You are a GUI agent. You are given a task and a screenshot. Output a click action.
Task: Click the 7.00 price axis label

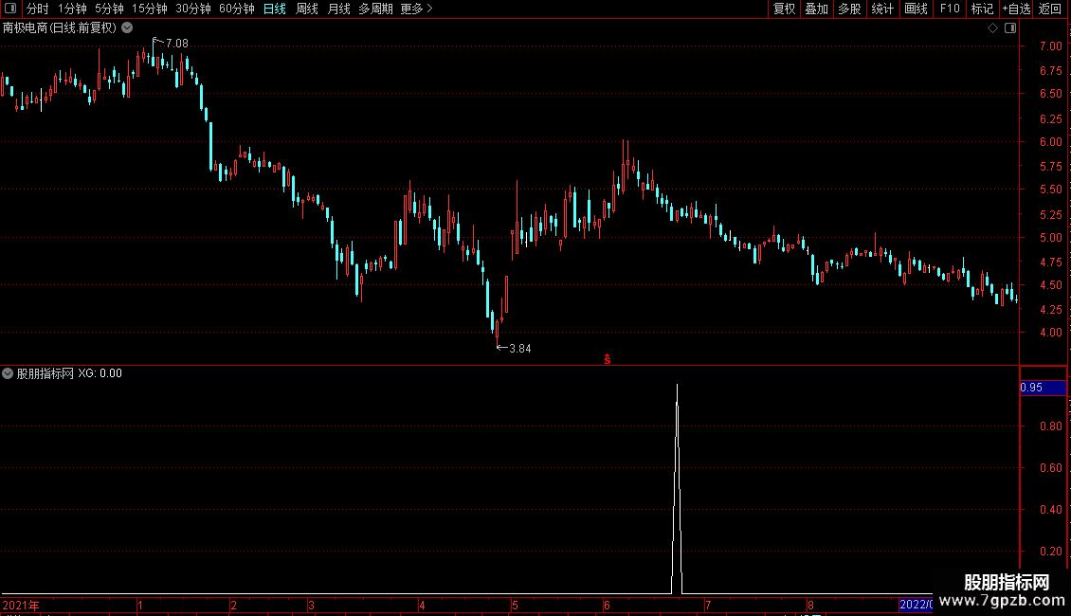(1050, 46)
